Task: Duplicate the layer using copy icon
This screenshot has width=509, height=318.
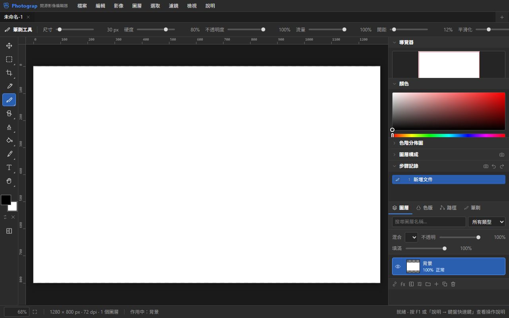Action: tap(445, 284)
